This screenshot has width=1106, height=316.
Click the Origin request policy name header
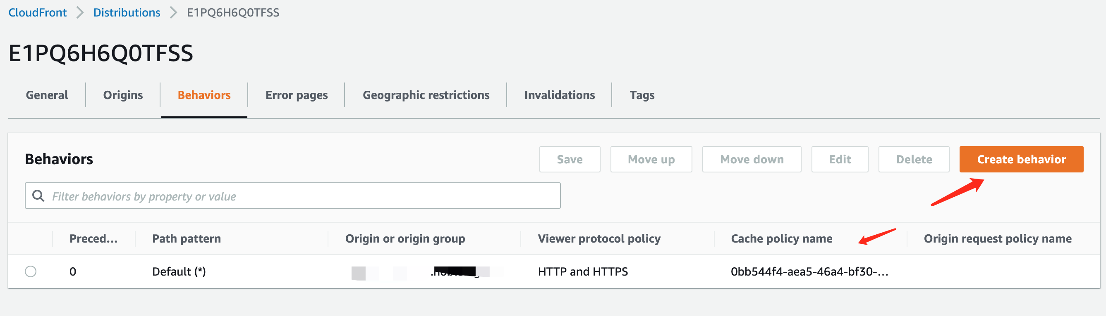tap(997, 238)
